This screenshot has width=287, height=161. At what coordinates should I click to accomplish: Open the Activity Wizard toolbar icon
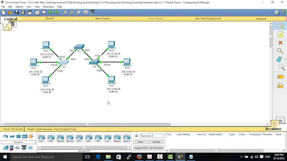click(29, 12)
